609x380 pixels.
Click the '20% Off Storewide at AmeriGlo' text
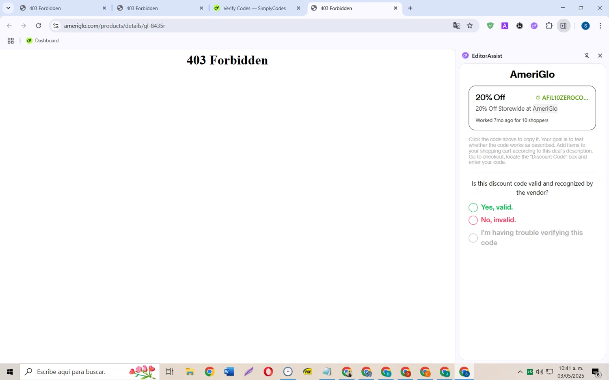tap(516, 108)
